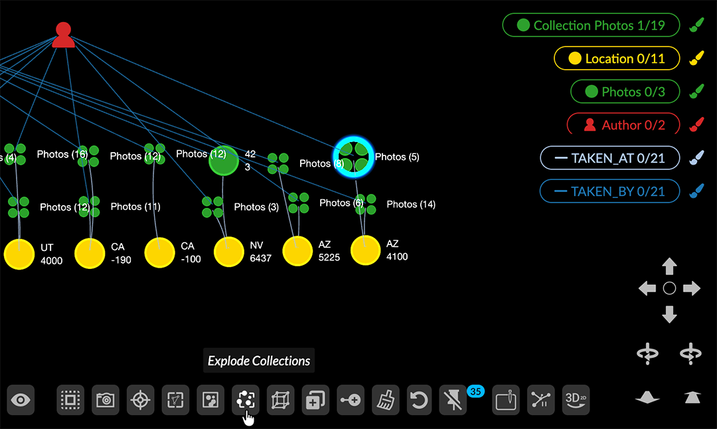
Task: Select the Collection Photos 1/19 legend filter
Action: pos(592,25)
